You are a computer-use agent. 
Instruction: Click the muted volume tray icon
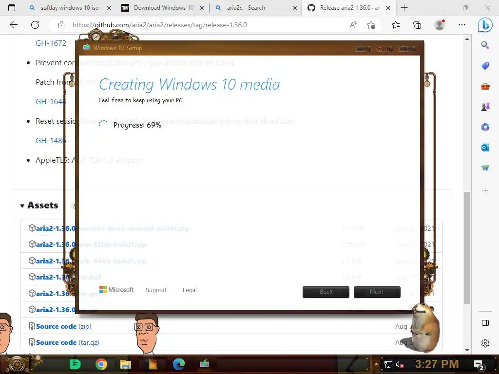pos(400,364)
